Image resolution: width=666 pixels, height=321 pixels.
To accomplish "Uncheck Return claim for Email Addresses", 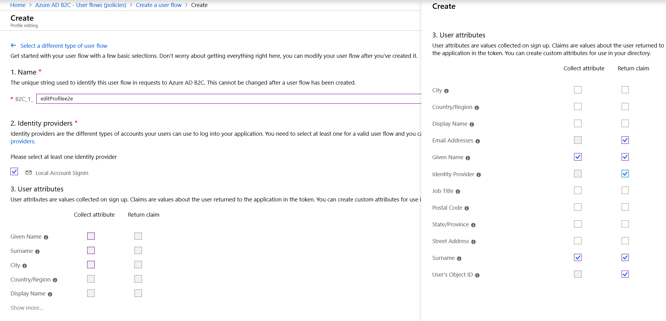I will pyautogui.click(x=625, y=140).
